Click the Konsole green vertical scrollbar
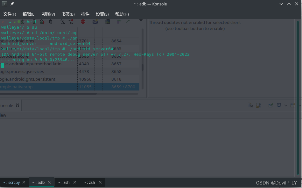This screenshot has width=302, height=188. [x=298, y=98]
